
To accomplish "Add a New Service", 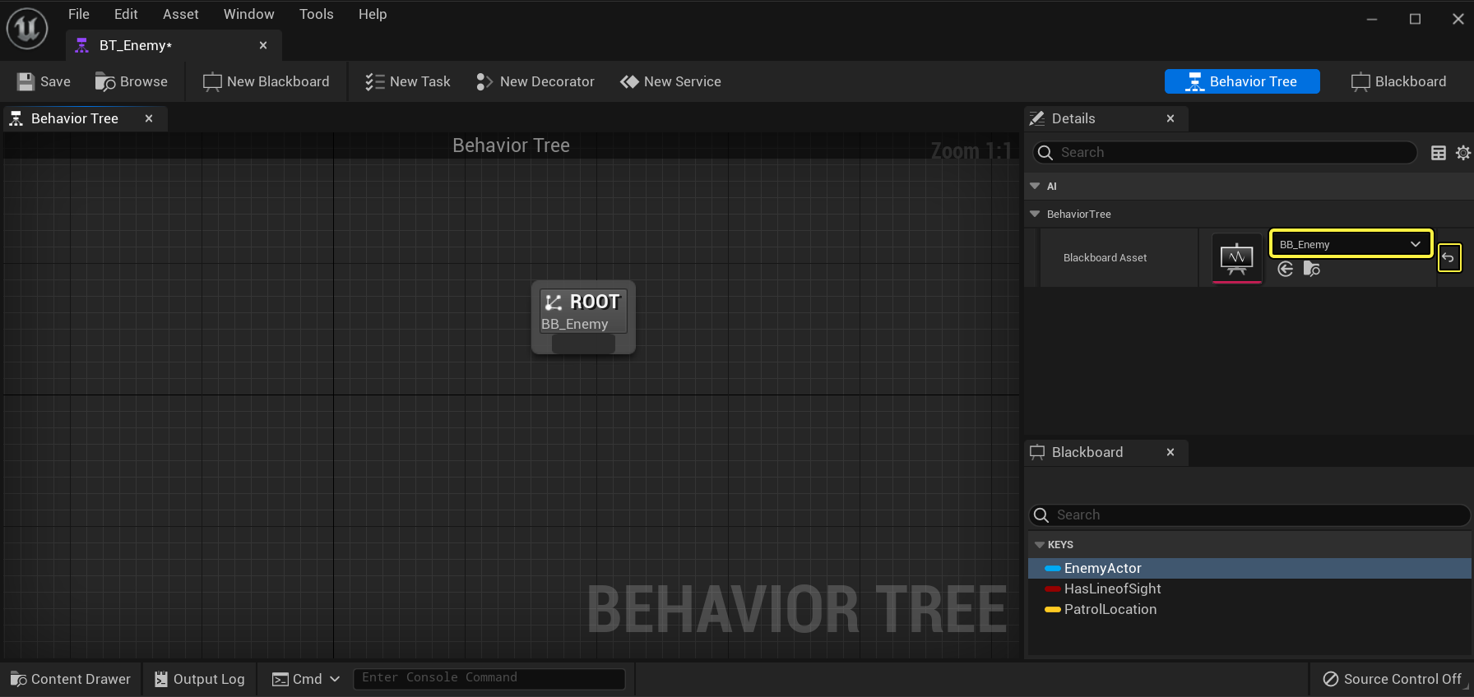I will (671, 81).
